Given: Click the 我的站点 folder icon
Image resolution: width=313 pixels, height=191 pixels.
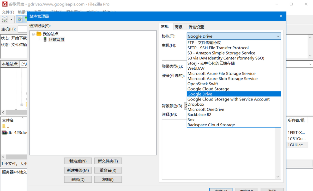Looking at the screenshot, I should (39, 34).
